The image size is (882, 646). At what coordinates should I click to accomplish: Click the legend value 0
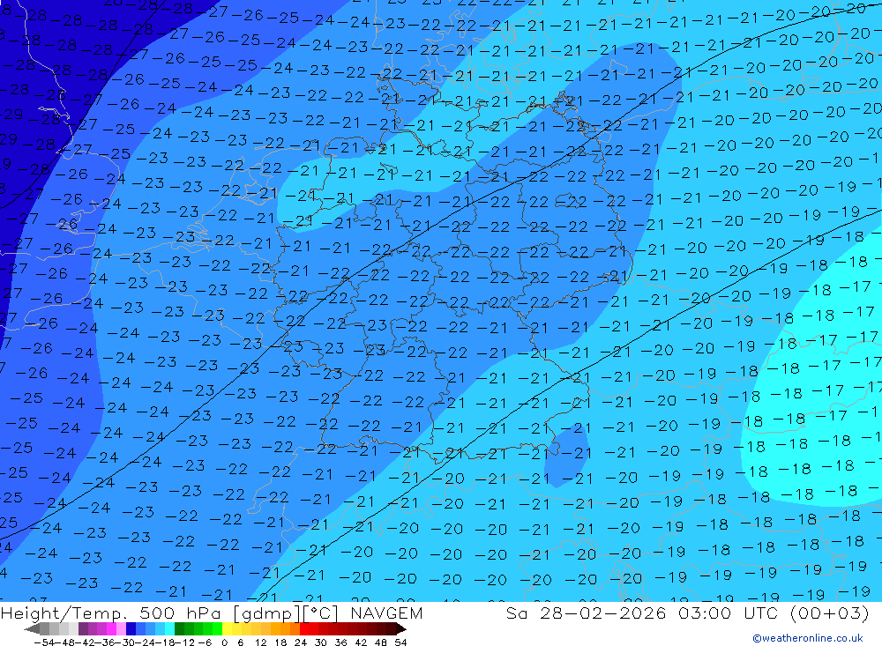click(224, 642)
